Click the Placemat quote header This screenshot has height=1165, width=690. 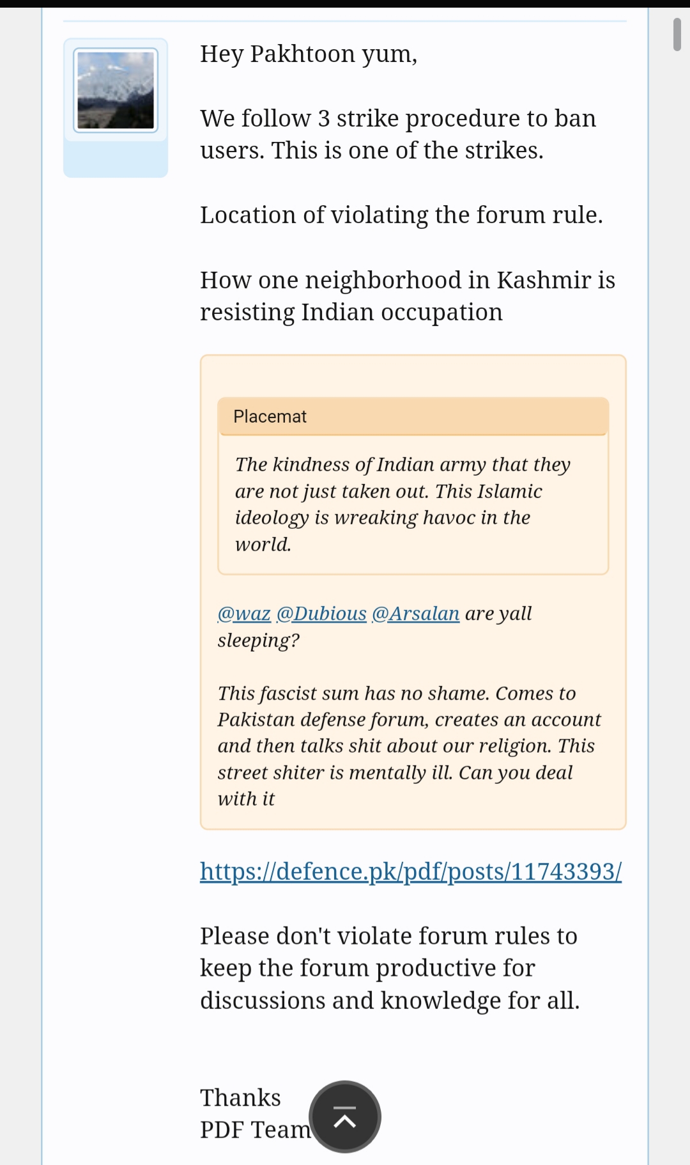413,416
